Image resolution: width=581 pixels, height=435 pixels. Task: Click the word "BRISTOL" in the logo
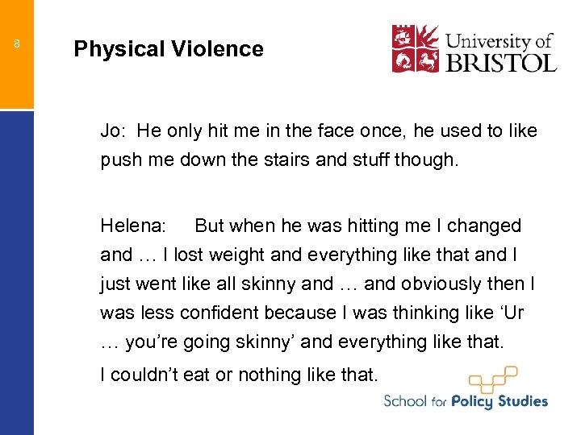[x=502, y=62]
